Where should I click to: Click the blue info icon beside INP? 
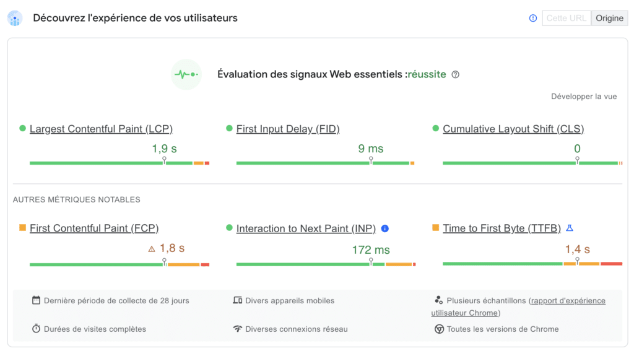click(x=385, y=228)
